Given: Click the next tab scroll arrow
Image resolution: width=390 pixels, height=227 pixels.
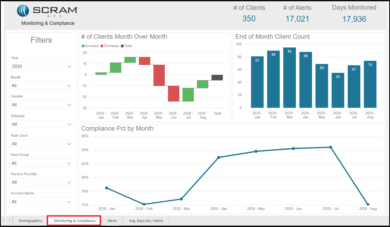Looking at the screenshot, I should click(x=10, y=221).
